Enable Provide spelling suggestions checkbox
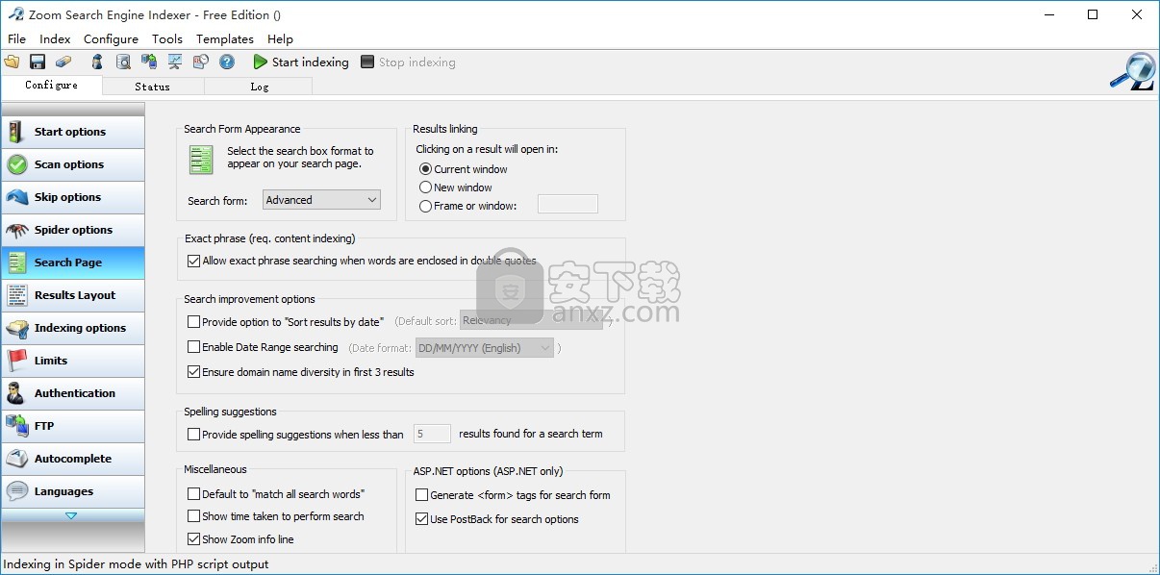Image resolution: width=1160 pixels, height=575 pixels. [x=194, y=435]
